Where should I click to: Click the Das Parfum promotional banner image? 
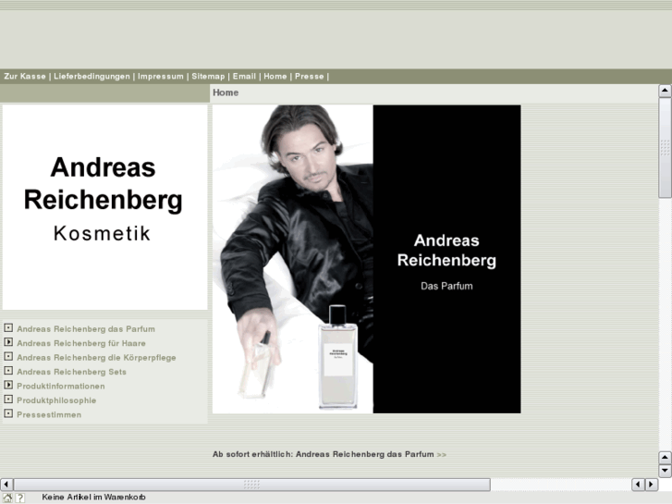[366, 259]
